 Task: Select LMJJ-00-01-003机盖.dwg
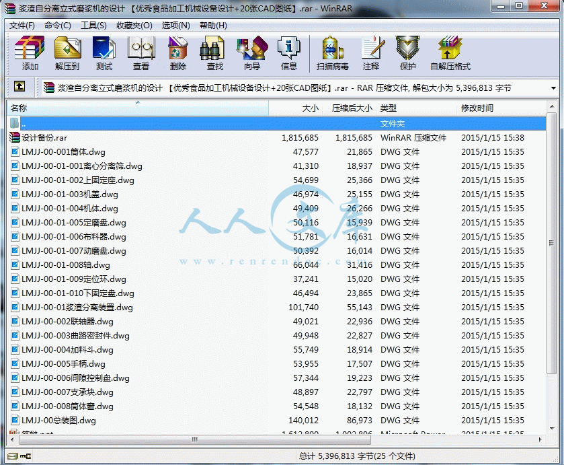point(70,194)
